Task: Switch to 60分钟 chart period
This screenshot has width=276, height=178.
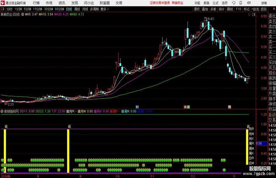Action: click(x=60, y=9)
